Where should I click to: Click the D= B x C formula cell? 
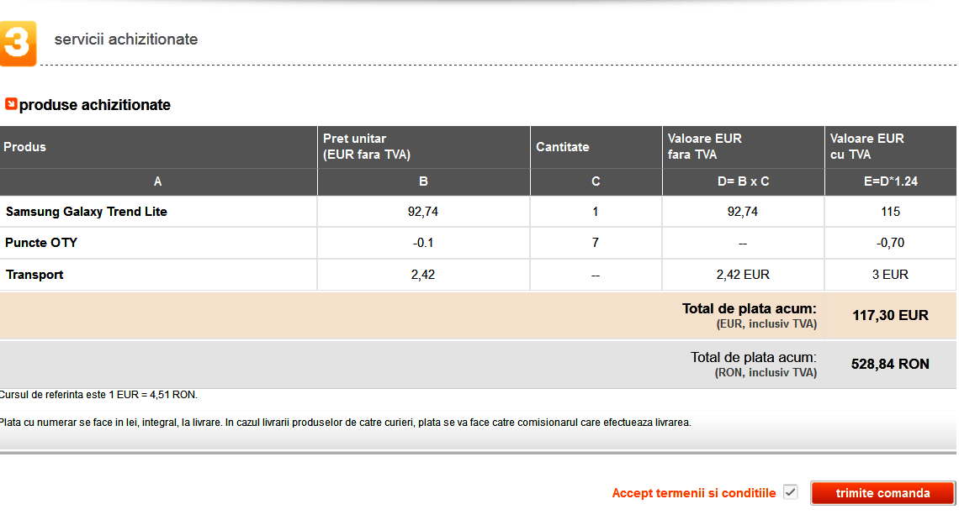pos(743,181)
